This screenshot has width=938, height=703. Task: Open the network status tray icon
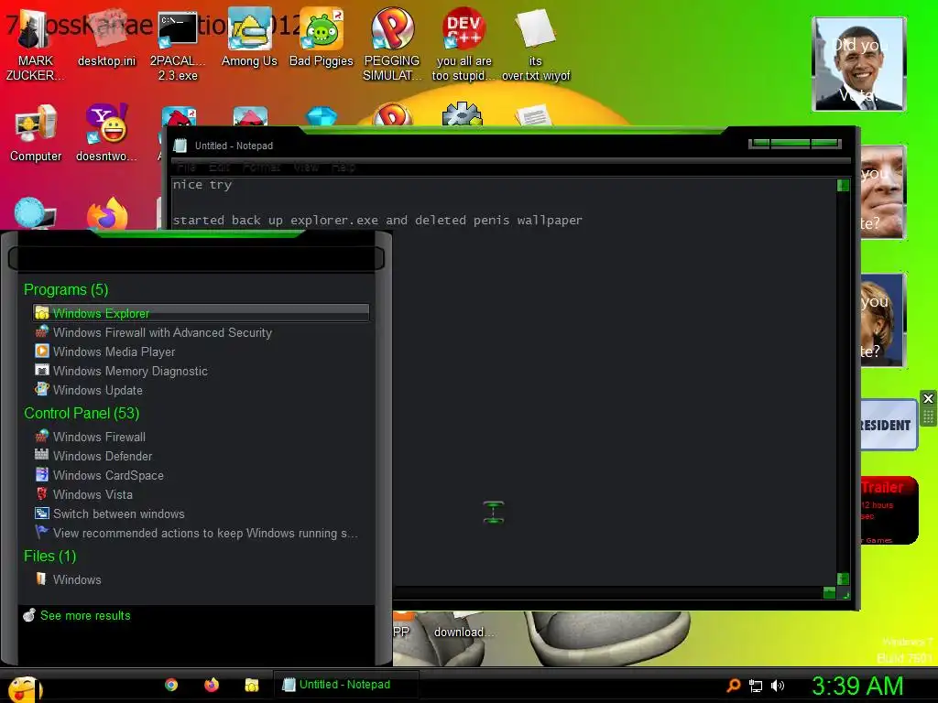756,687
